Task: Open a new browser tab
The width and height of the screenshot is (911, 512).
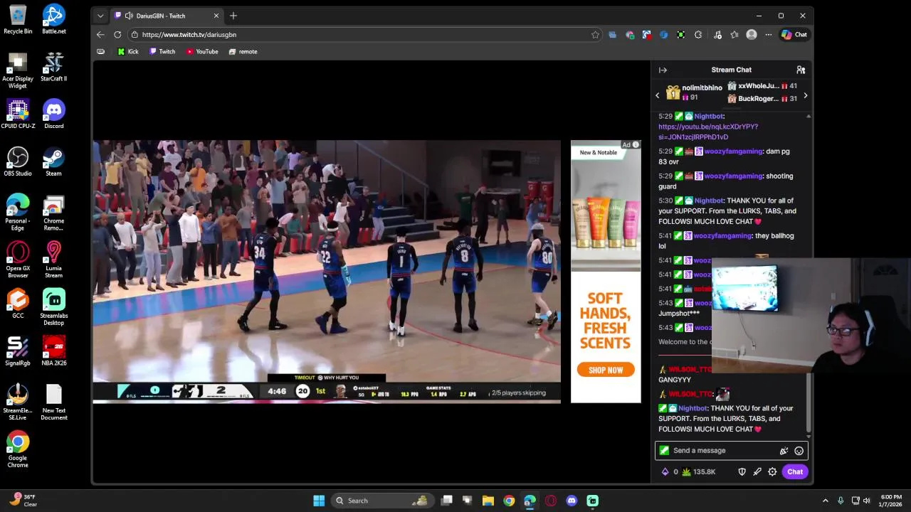Action: (x=233, y=16)
